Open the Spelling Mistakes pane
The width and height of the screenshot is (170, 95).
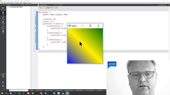pyautogui.click(x=79, y=91)
